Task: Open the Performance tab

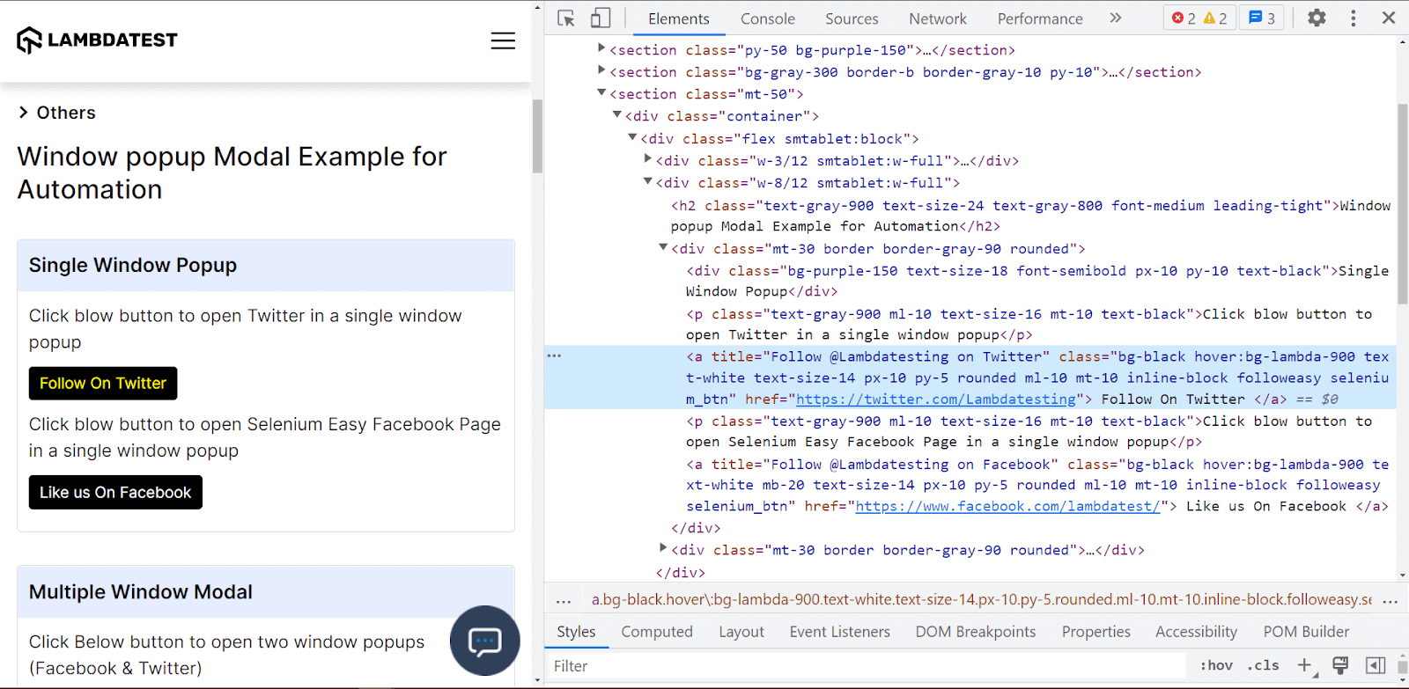Action: (1040, 18)
